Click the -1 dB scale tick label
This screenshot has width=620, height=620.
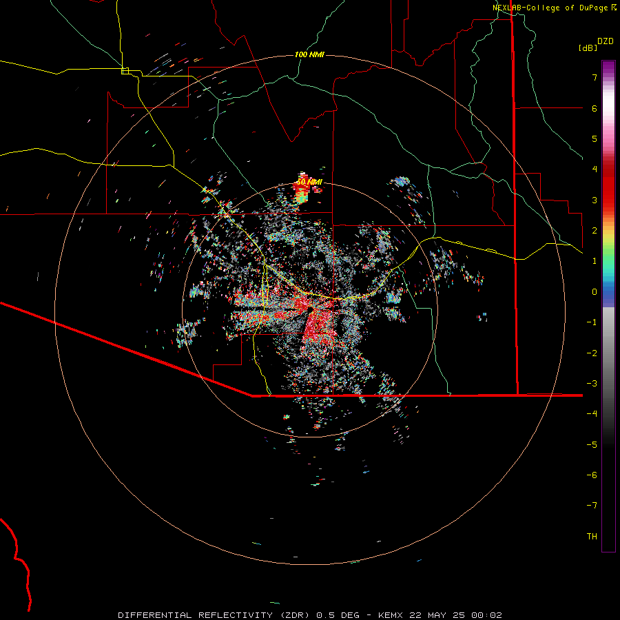(592, 322)
